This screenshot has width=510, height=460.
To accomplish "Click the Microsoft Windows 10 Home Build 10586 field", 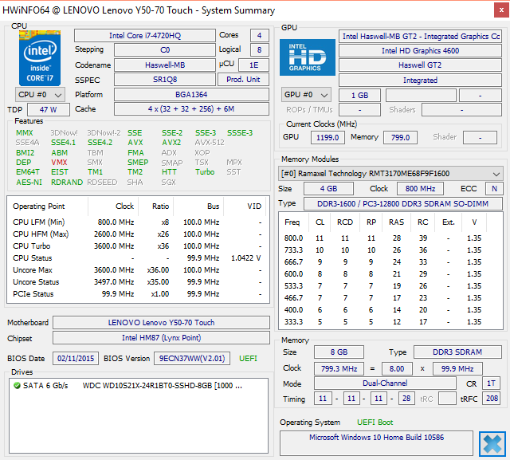I will 376,443.
